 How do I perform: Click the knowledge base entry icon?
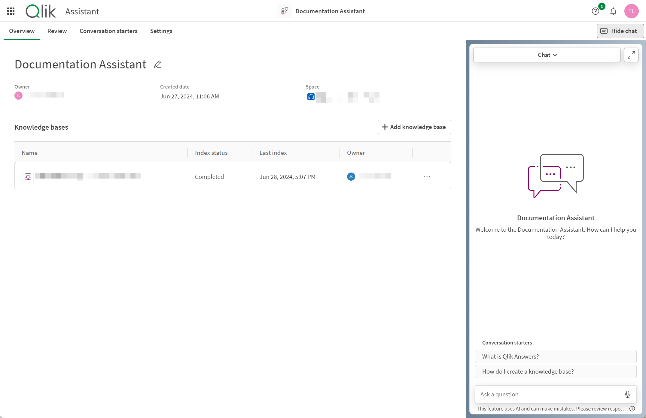pyautogui.click(x=28, y=177)
